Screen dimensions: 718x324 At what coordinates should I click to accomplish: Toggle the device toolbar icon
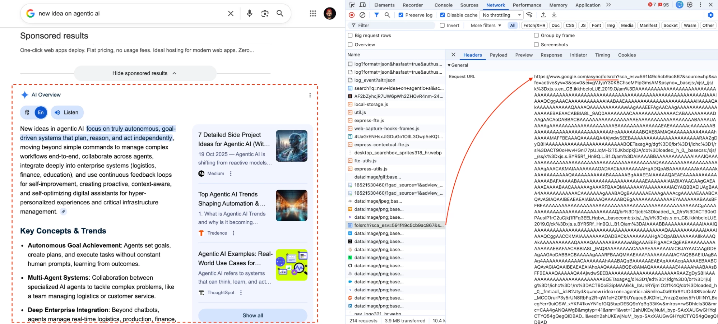coord(363,5)
